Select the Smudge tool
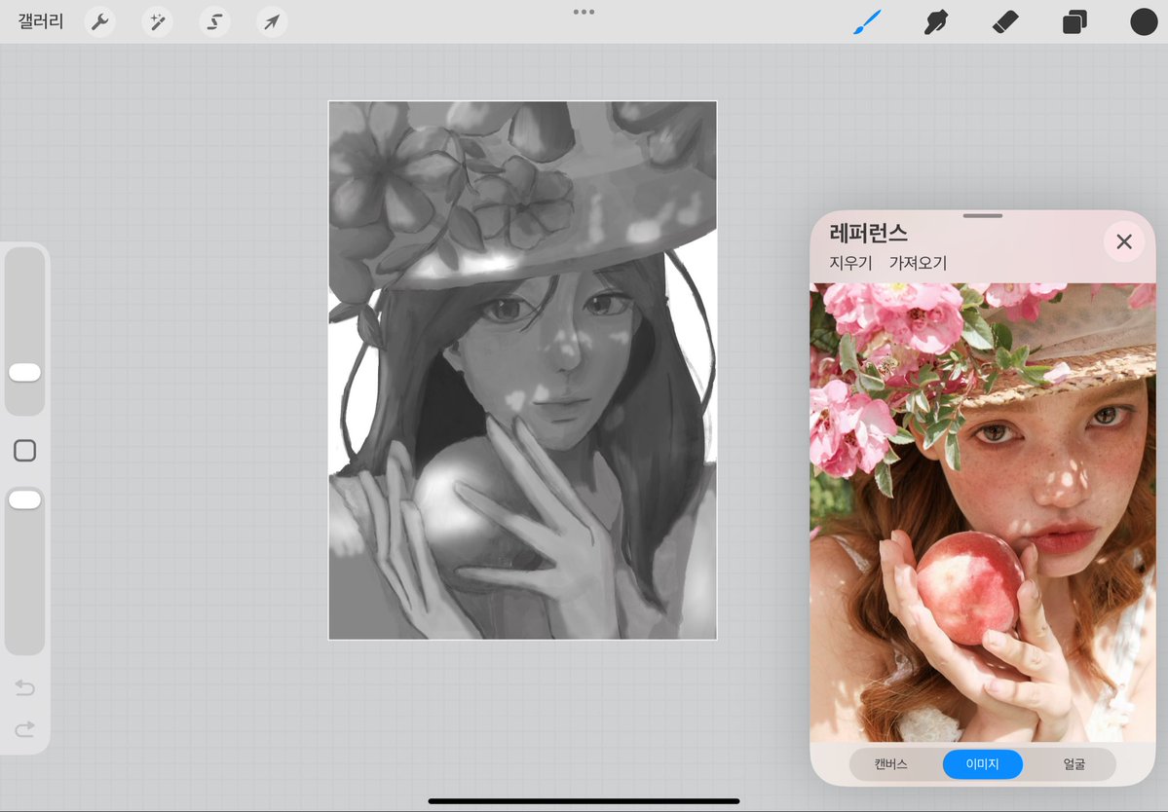Screen dimensions: 1168x812 coord(936,21)
